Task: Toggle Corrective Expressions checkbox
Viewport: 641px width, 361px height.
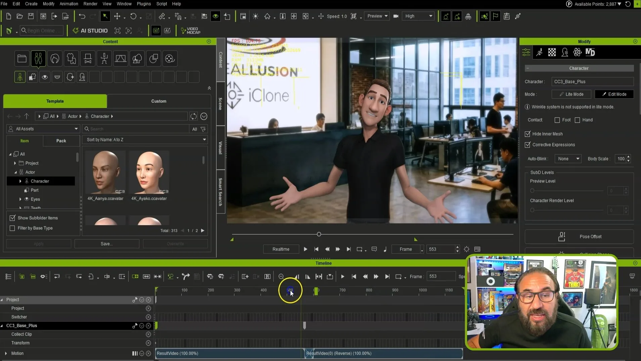Action: [x=528, y=145]
